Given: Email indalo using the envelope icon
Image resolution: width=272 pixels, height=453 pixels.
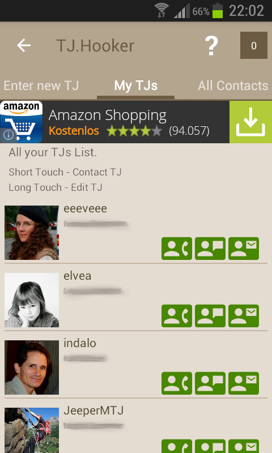Looking at the screenshot, I should [x=244, y=383].
